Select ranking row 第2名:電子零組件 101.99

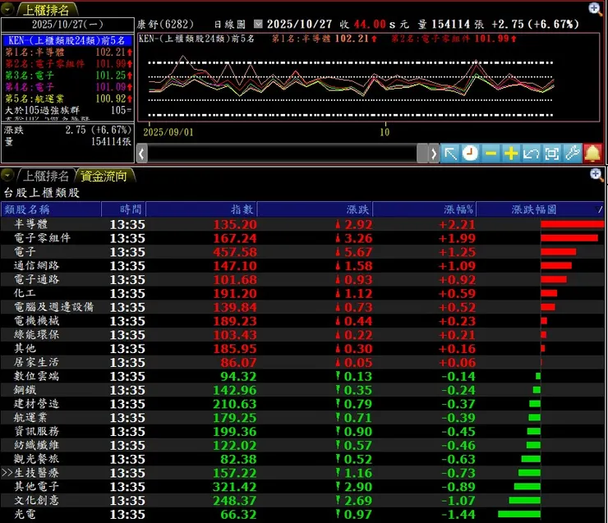pyautogui.click(x=67, y=63)
